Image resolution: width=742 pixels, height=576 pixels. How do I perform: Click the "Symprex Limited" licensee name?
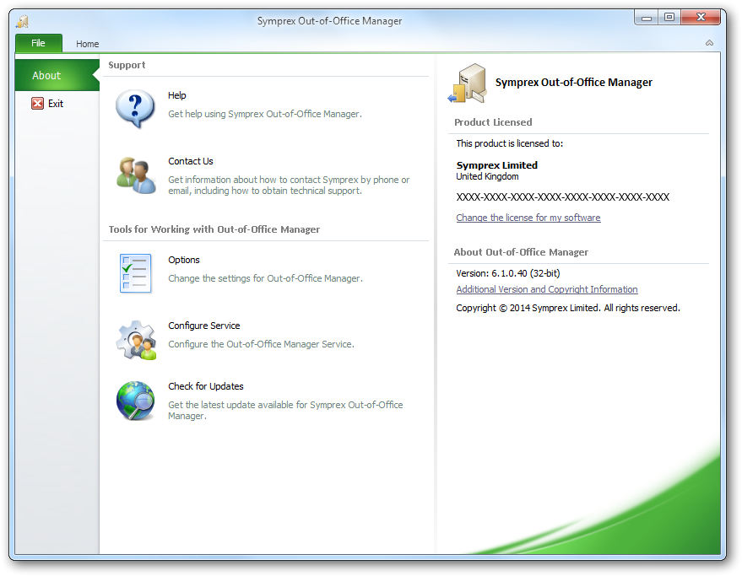tap(497, 165)
